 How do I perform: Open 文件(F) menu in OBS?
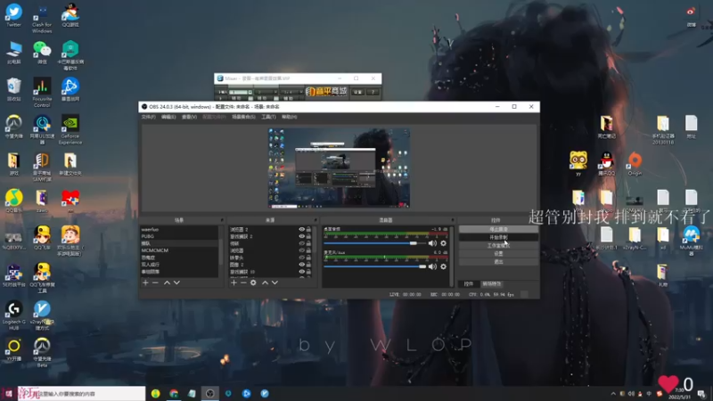pyautogui.click(x=148, y=117)
